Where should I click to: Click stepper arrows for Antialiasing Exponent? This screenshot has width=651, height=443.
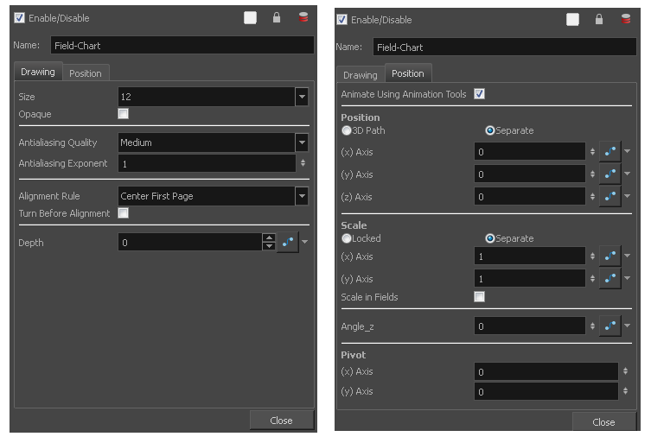click(x=303, y=163)
